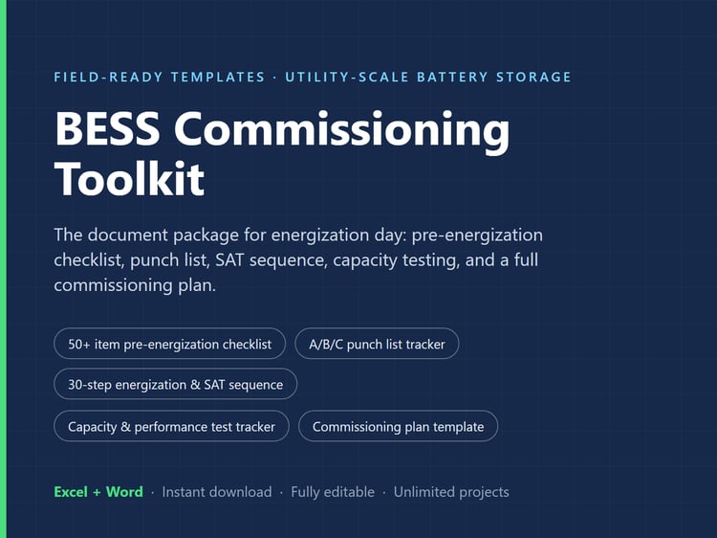Select the A/B/C punch list tracker pill
The height and width of the screenshot is (538, 717).
pyautogui.click(x=377, y=344)
